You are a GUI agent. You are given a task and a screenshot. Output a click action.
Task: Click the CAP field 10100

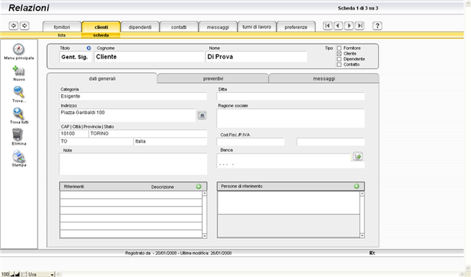[x=73, y=134]
